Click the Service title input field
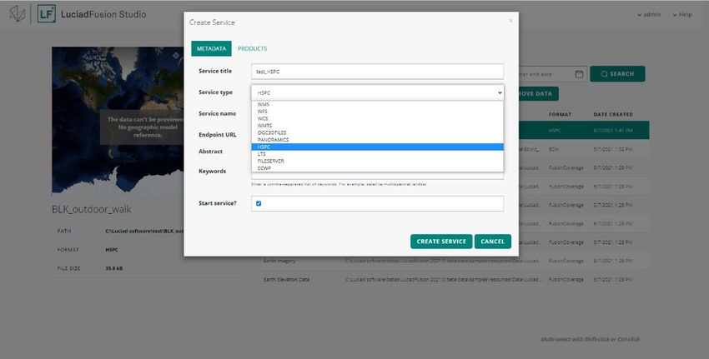 (377, 72)
